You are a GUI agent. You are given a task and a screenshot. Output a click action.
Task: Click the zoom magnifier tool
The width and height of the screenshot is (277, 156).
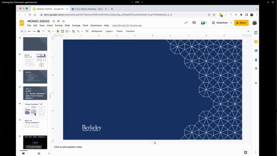pyautogui.click(x=49, y=31)
